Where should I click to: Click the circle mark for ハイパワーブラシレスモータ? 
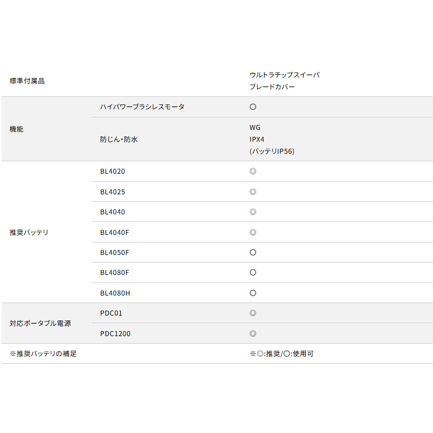pos(253,107)
